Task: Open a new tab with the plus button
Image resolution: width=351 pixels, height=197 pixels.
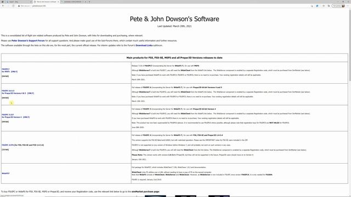Action: point(89,2)
